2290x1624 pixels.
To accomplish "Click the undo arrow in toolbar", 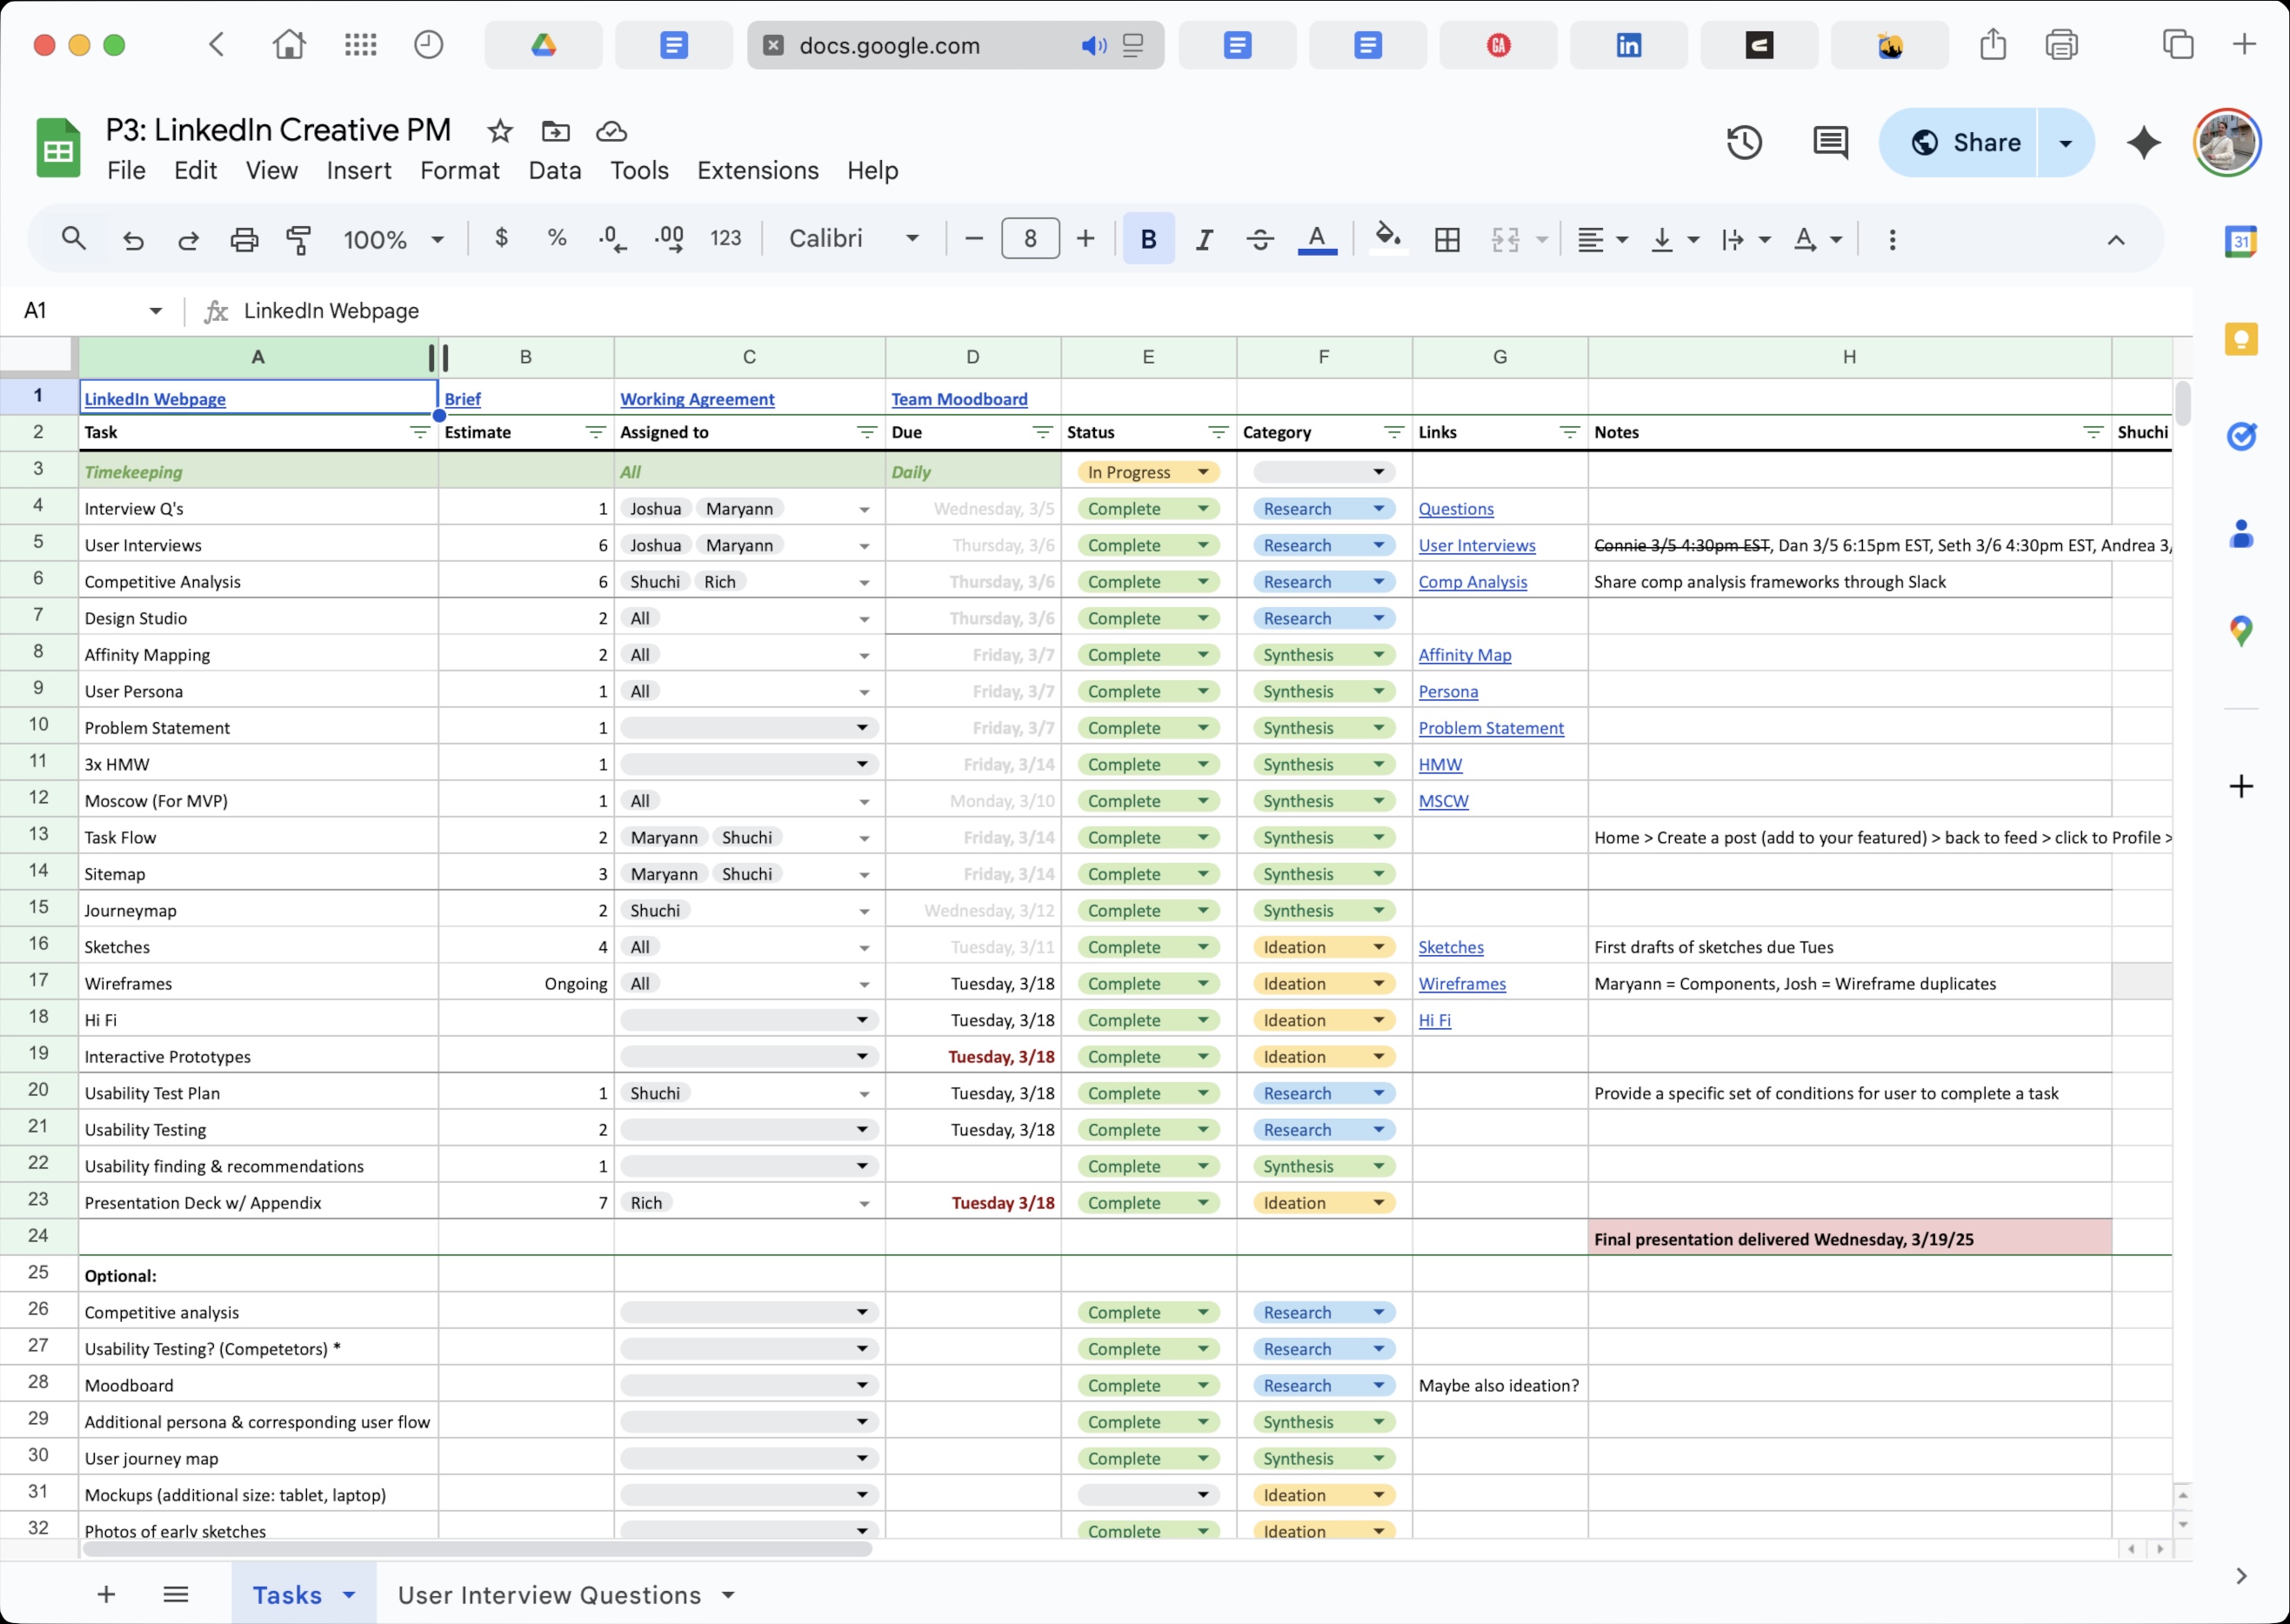I will click(133, 240).
